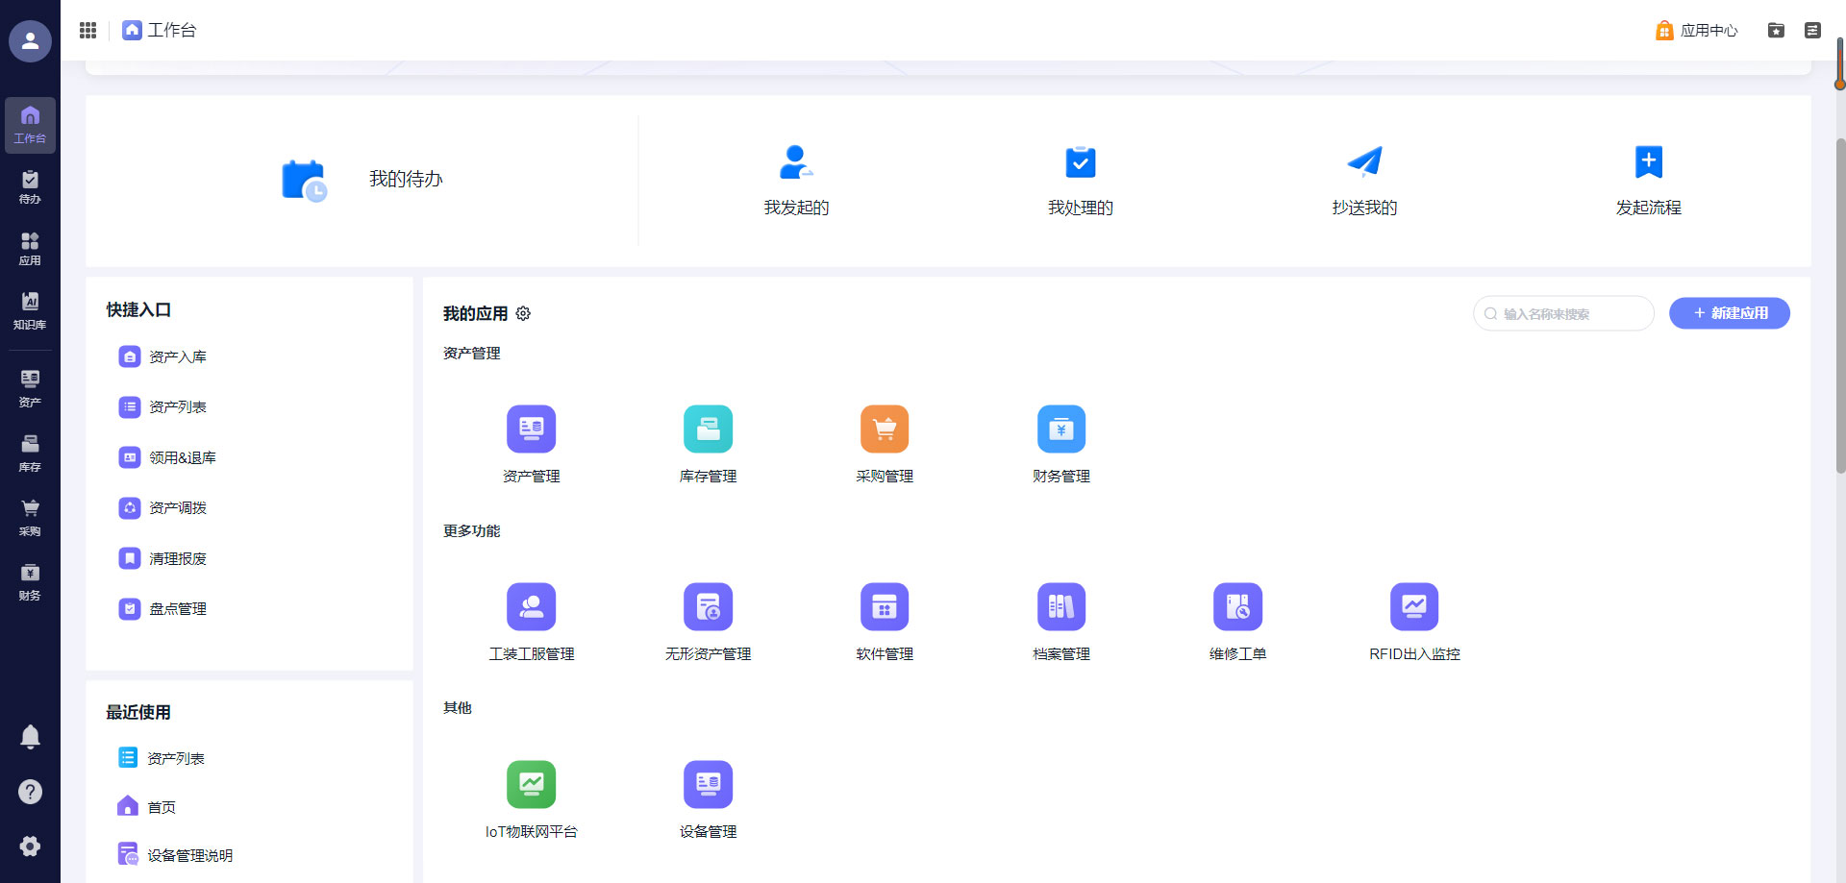Open the 资产管理 app icon
Screen dimensions: 1846x883
tap(531, 429)
